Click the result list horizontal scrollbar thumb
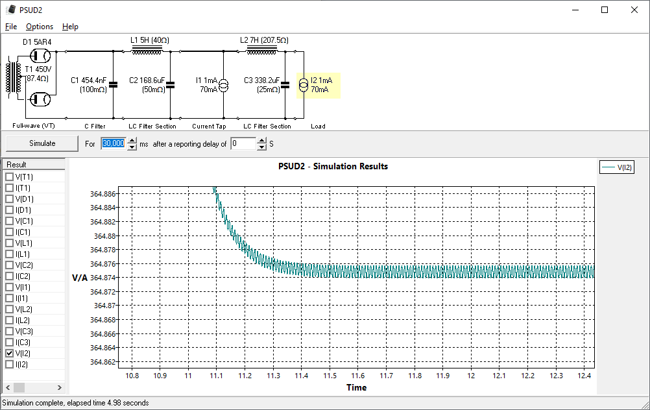The image size is (650, 410). (x=19, y=387)
